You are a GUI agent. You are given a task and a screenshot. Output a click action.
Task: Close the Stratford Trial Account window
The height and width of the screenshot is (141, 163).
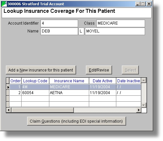149,4
